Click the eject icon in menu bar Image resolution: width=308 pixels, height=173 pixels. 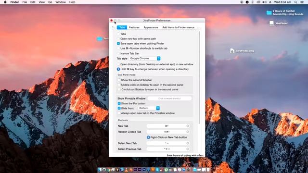(270, 2)
